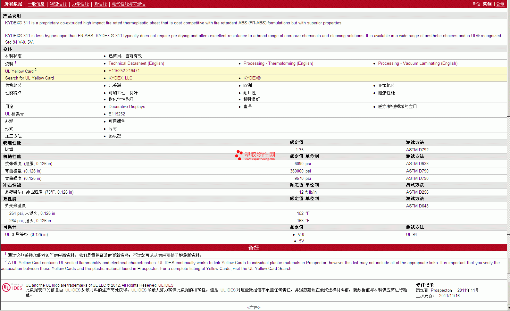Switch to the 热性能 tab
The height and width of the screenshot is (311, 510).
click(100, 4)
